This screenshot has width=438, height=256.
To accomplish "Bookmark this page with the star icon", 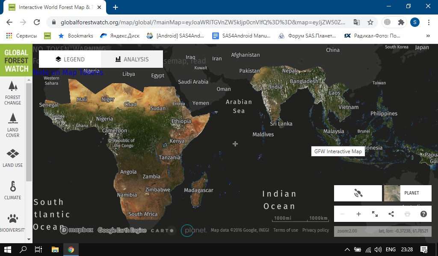I will pos(370,22).
